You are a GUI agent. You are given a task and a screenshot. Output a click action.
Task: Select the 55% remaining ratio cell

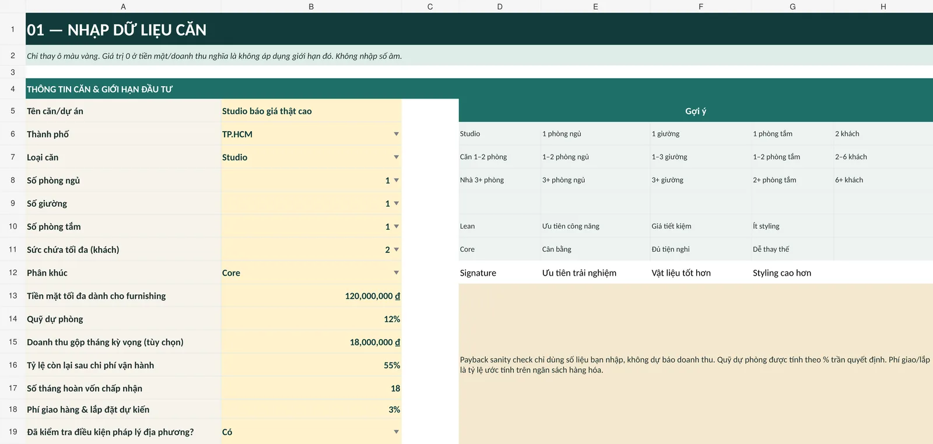click(x=311, y=365)
